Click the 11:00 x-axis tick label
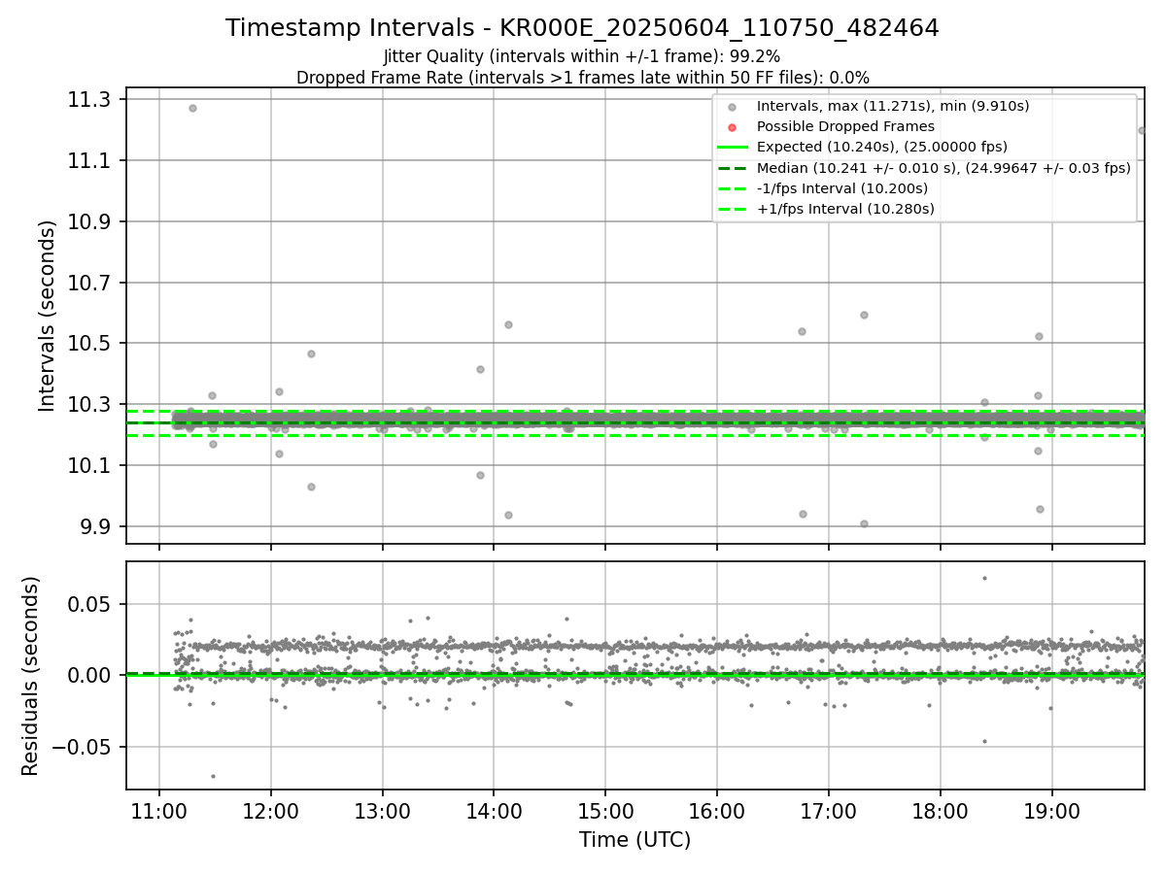 coord(159,810)
